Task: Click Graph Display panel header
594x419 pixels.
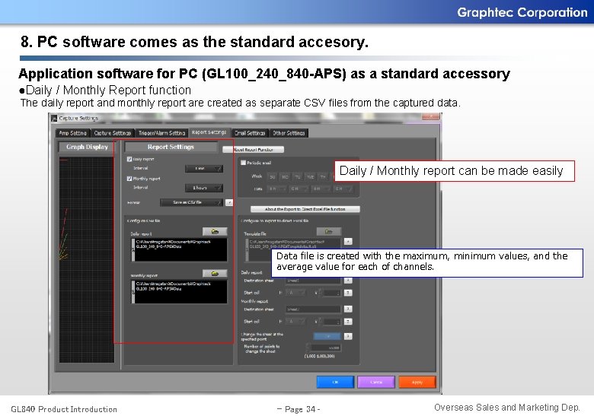Action: click(87, 147)
